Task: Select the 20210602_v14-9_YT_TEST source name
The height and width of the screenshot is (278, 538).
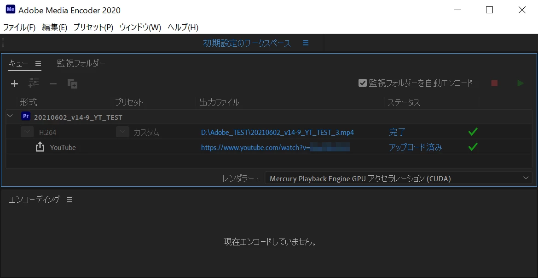Action: coord(78,117)
